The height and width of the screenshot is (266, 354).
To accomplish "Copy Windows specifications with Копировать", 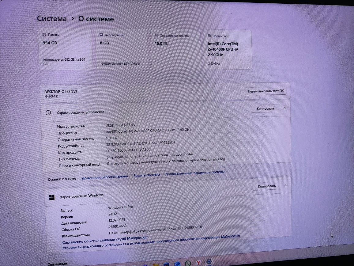I will click(x=267, y=186).
